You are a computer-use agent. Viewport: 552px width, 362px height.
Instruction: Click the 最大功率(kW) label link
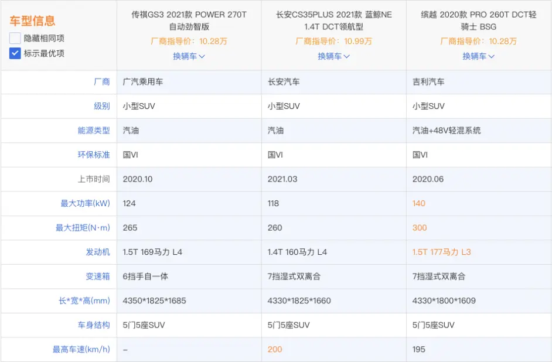[x=85, y=203]
